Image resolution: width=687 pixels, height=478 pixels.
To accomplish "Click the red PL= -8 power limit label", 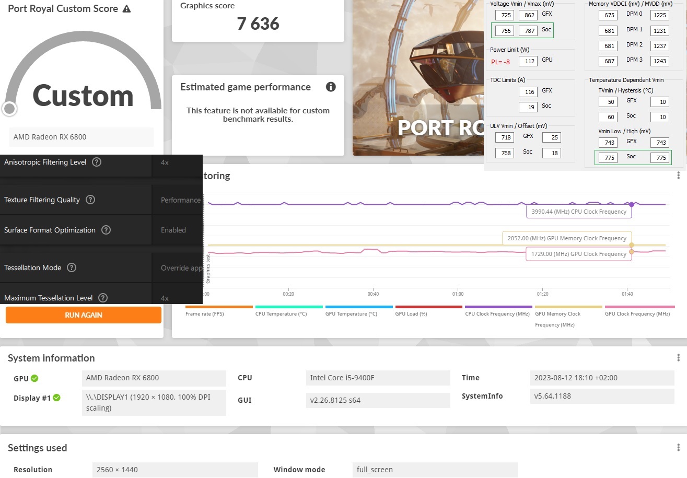I will (500, 62).
